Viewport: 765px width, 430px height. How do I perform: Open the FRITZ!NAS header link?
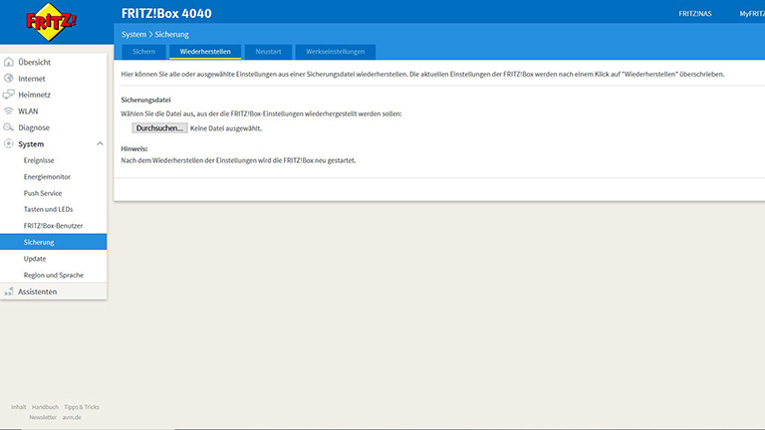(694, 14)
